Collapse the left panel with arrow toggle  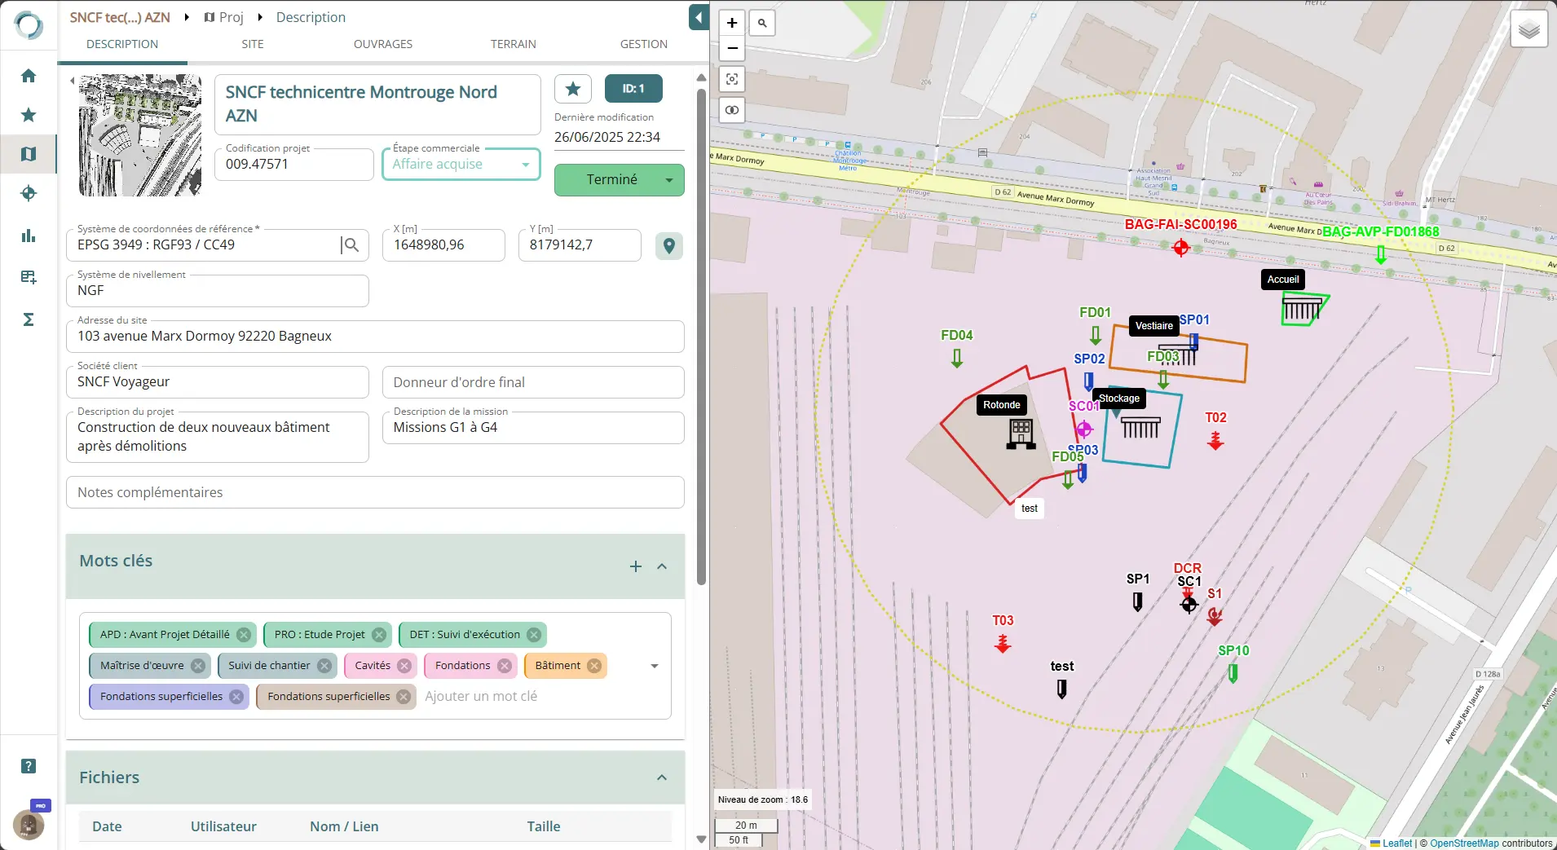tap(699, 17)
